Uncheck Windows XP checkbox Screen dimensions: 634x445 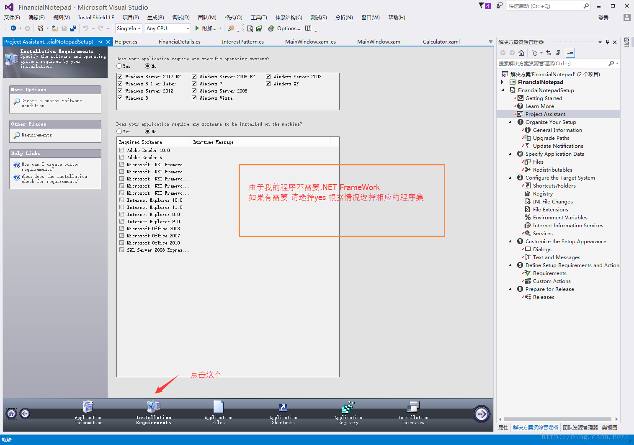pos(268,84)
